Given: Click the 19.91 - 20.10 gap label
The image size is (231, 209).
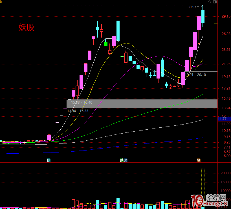Looking at the screenshot, I should (195, 75).
